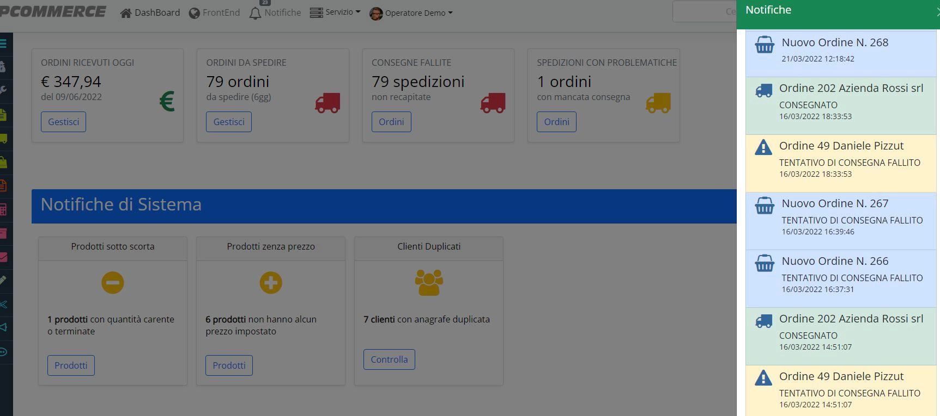Click the yellow truck icon
940x416 pixels.
click(x=658, y=103)
